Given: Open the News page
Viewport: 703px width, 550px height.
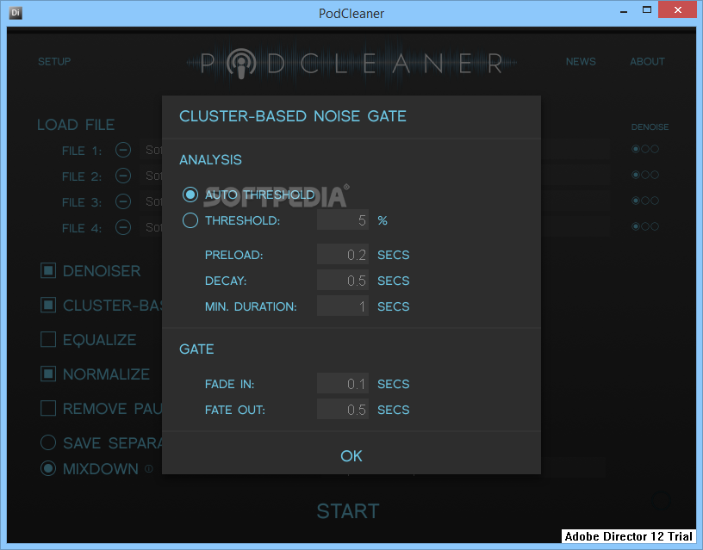Looking at the screenshot, I should 581,61.
